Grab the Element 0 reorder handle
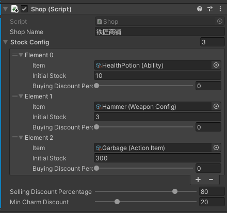Image resolution: width=227 pixels, height=213 pixels. click(x=15, y=55)
